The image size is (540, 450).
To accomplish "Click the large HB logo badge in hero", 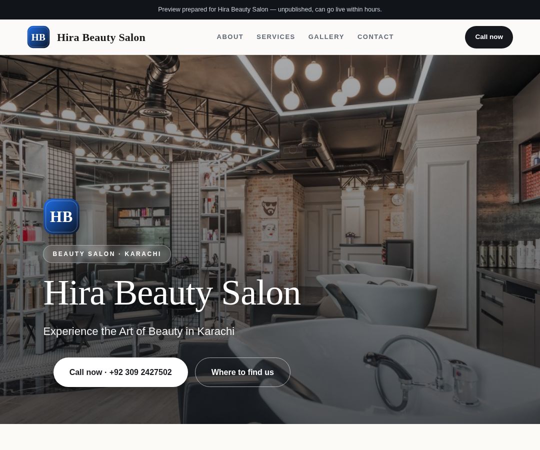I will (x=61, y=216).
